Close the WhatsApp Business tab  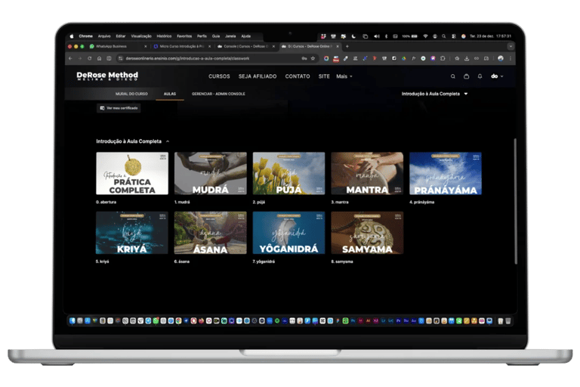point(145,46)
